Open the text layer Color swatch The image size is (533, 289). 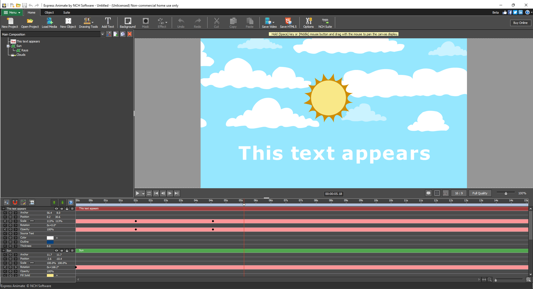click(x=50, y=238)
